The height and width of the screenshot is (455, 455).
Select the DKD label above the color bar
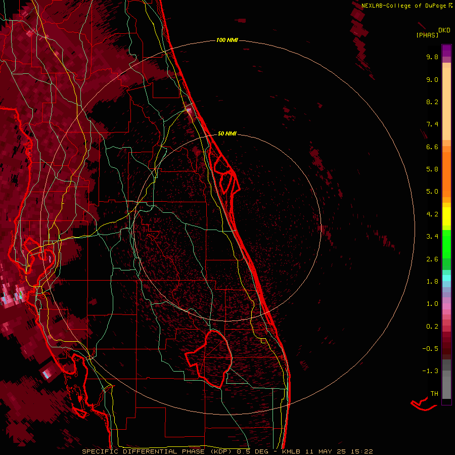click(444, 30)
